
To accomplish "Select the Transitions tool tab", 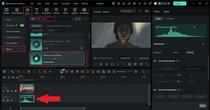I will [x=46, y=11].
